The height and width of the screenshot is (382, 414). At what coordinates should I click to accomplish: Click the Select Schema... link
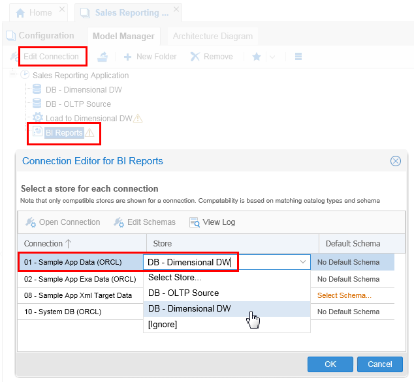(344, 295)
